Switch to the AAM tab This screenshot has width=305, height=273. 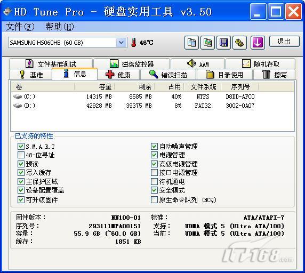coord(198,64)
